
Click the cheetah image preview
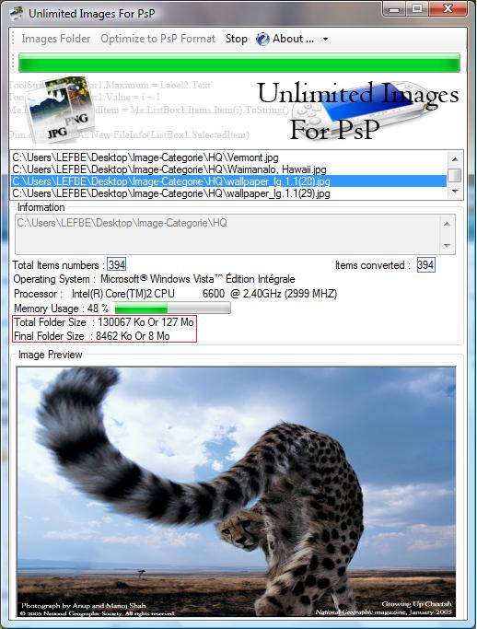click(237, 492)
